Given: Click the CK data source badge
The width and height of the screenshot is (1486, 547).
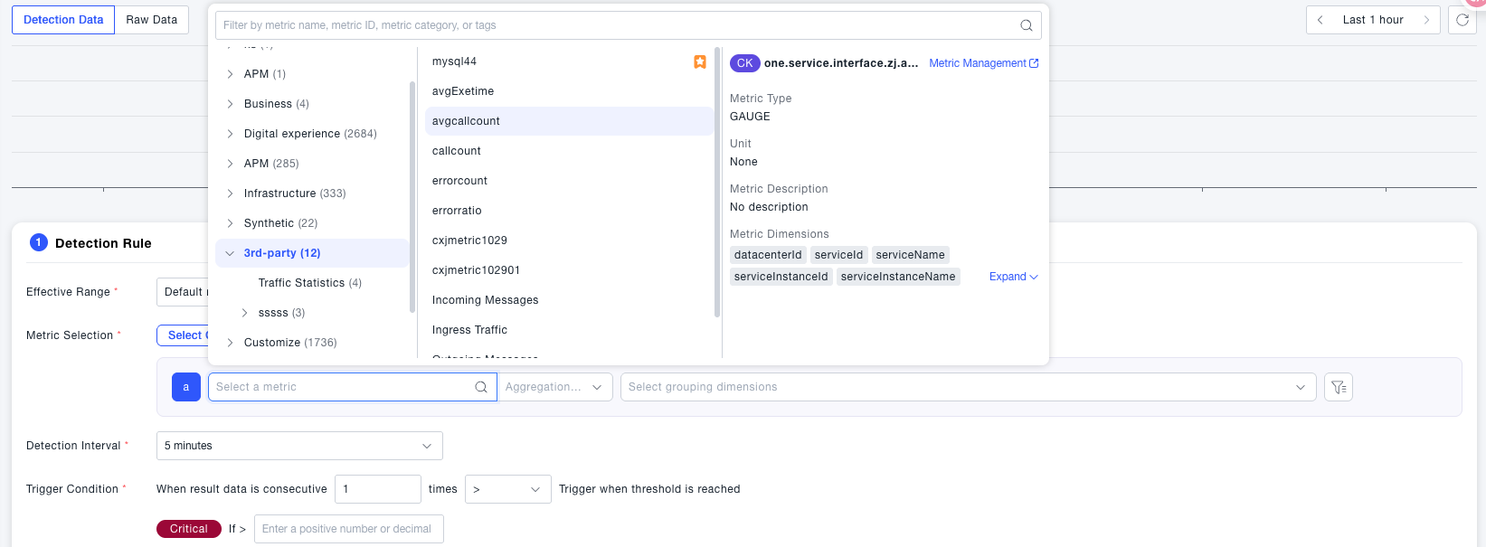Looking at the screenshot, I should point(744,63).
